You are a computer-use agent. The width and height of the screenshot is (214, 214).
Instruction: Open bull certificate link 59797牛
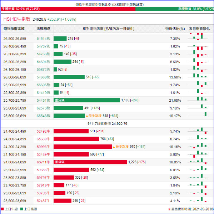43,178
